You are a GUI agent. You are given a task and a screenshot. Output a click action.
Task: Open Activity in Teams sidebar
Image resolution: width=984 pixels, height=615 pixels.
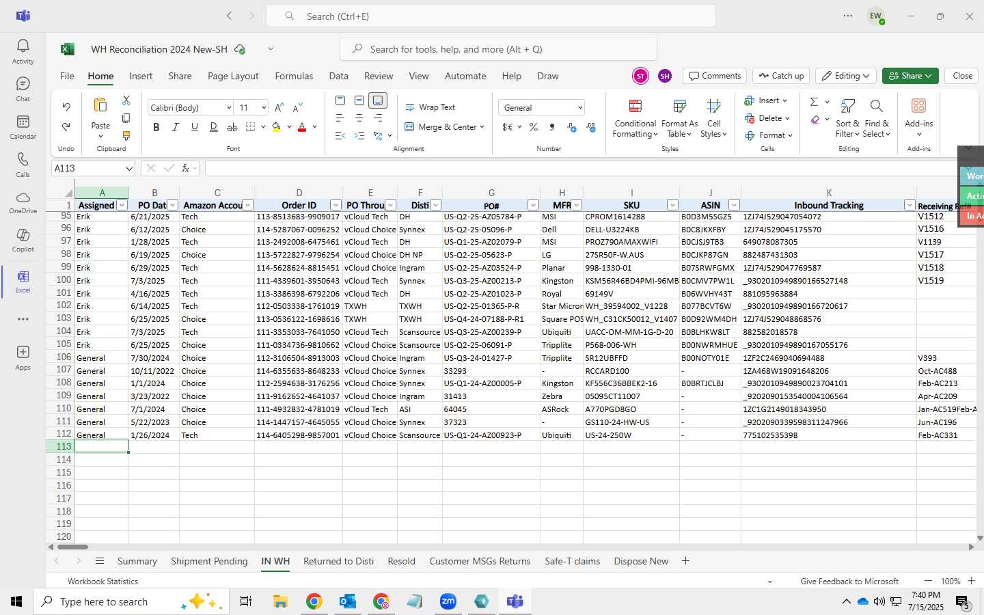tap(23, 51)
